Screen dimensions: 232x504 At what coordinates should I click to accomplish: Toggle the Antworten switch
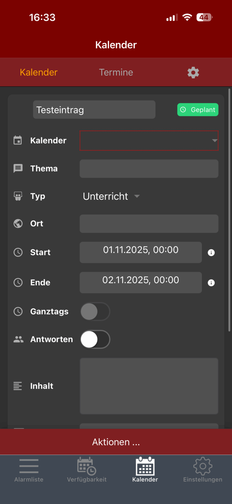click(95, 339)
